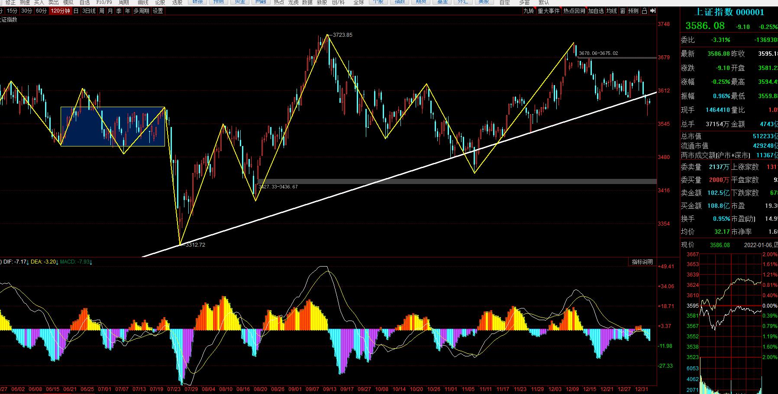Viewport: 778px width, 394px height.
Task: Switch to the 月 (monthly) period tab
Action: [110, 11]
